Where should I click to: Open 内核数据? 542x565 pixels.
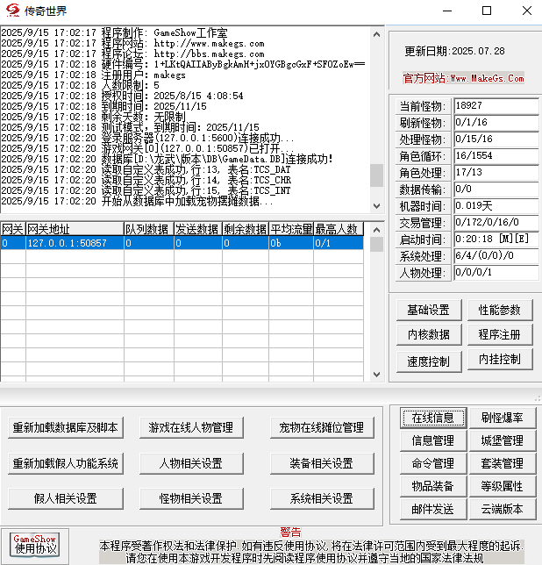429,335
